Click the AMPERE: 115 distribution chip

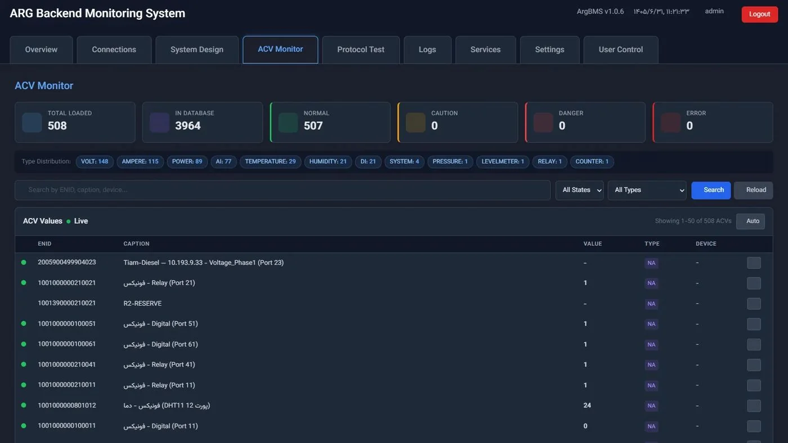tap(140, 162)
